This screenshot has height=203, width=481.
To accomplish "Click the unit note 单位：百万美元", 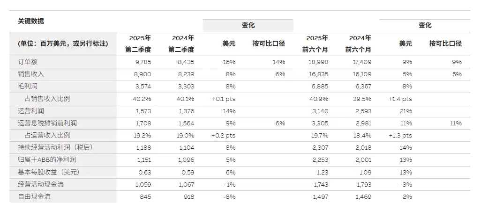I will [x=63, y=43].
